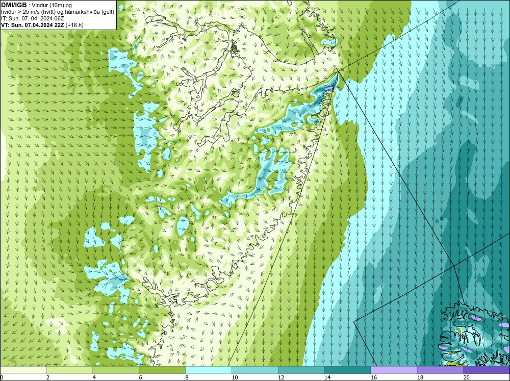Click the legend scale label '12'
The height and width of the screenshot is (381, 510).
coord(281,377)
